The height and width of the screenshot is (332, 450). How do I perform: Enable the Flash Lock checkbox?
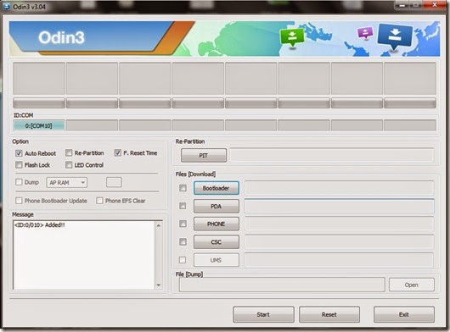click(x=19, y=165)
